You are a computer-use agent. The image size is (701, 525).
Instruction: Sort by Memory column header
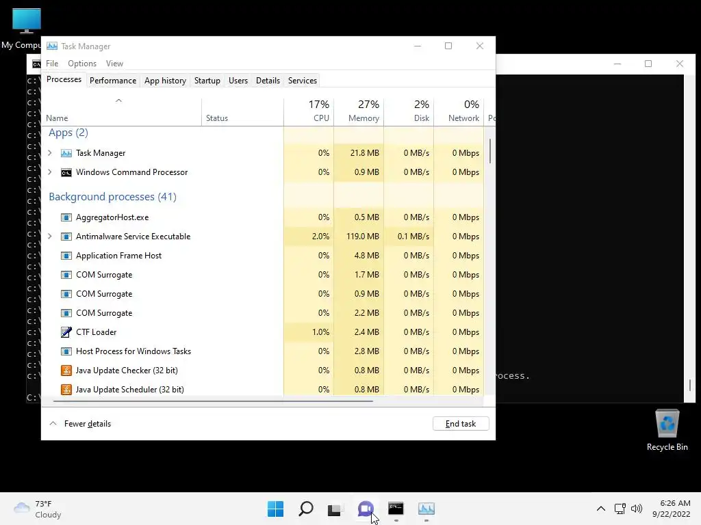point(359,111)
